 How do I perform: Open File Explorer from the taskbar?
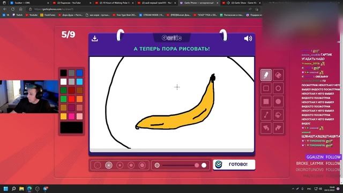point(21,189)
